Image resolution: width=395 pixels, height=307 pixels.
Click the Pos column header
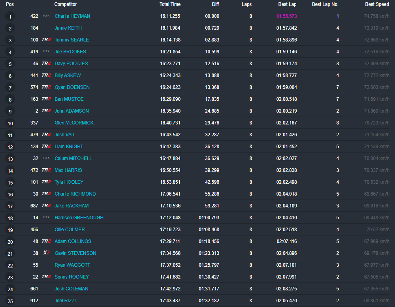(9, 4)
